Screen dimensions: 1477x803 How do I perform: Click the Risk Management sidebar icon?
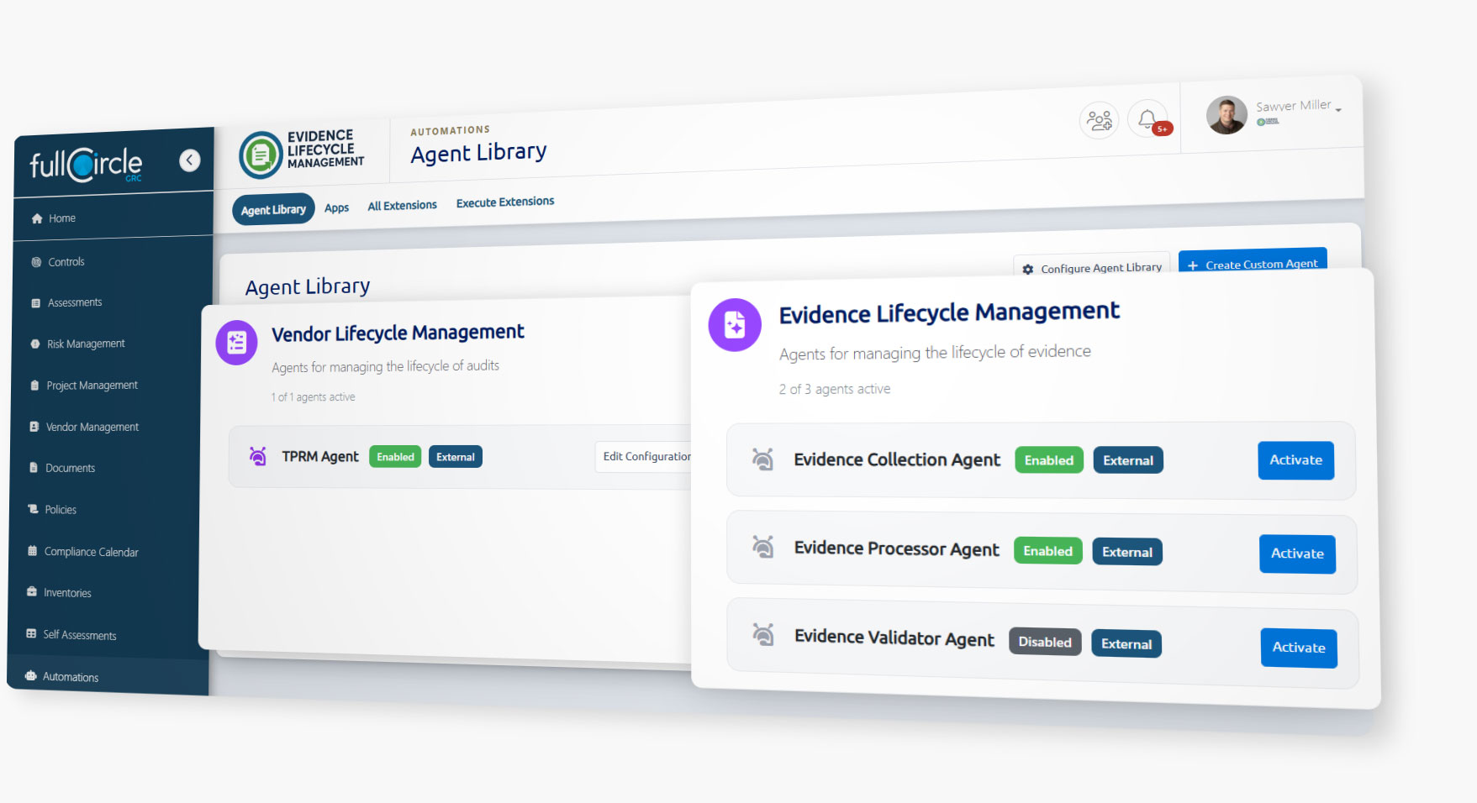coord(35,344)
